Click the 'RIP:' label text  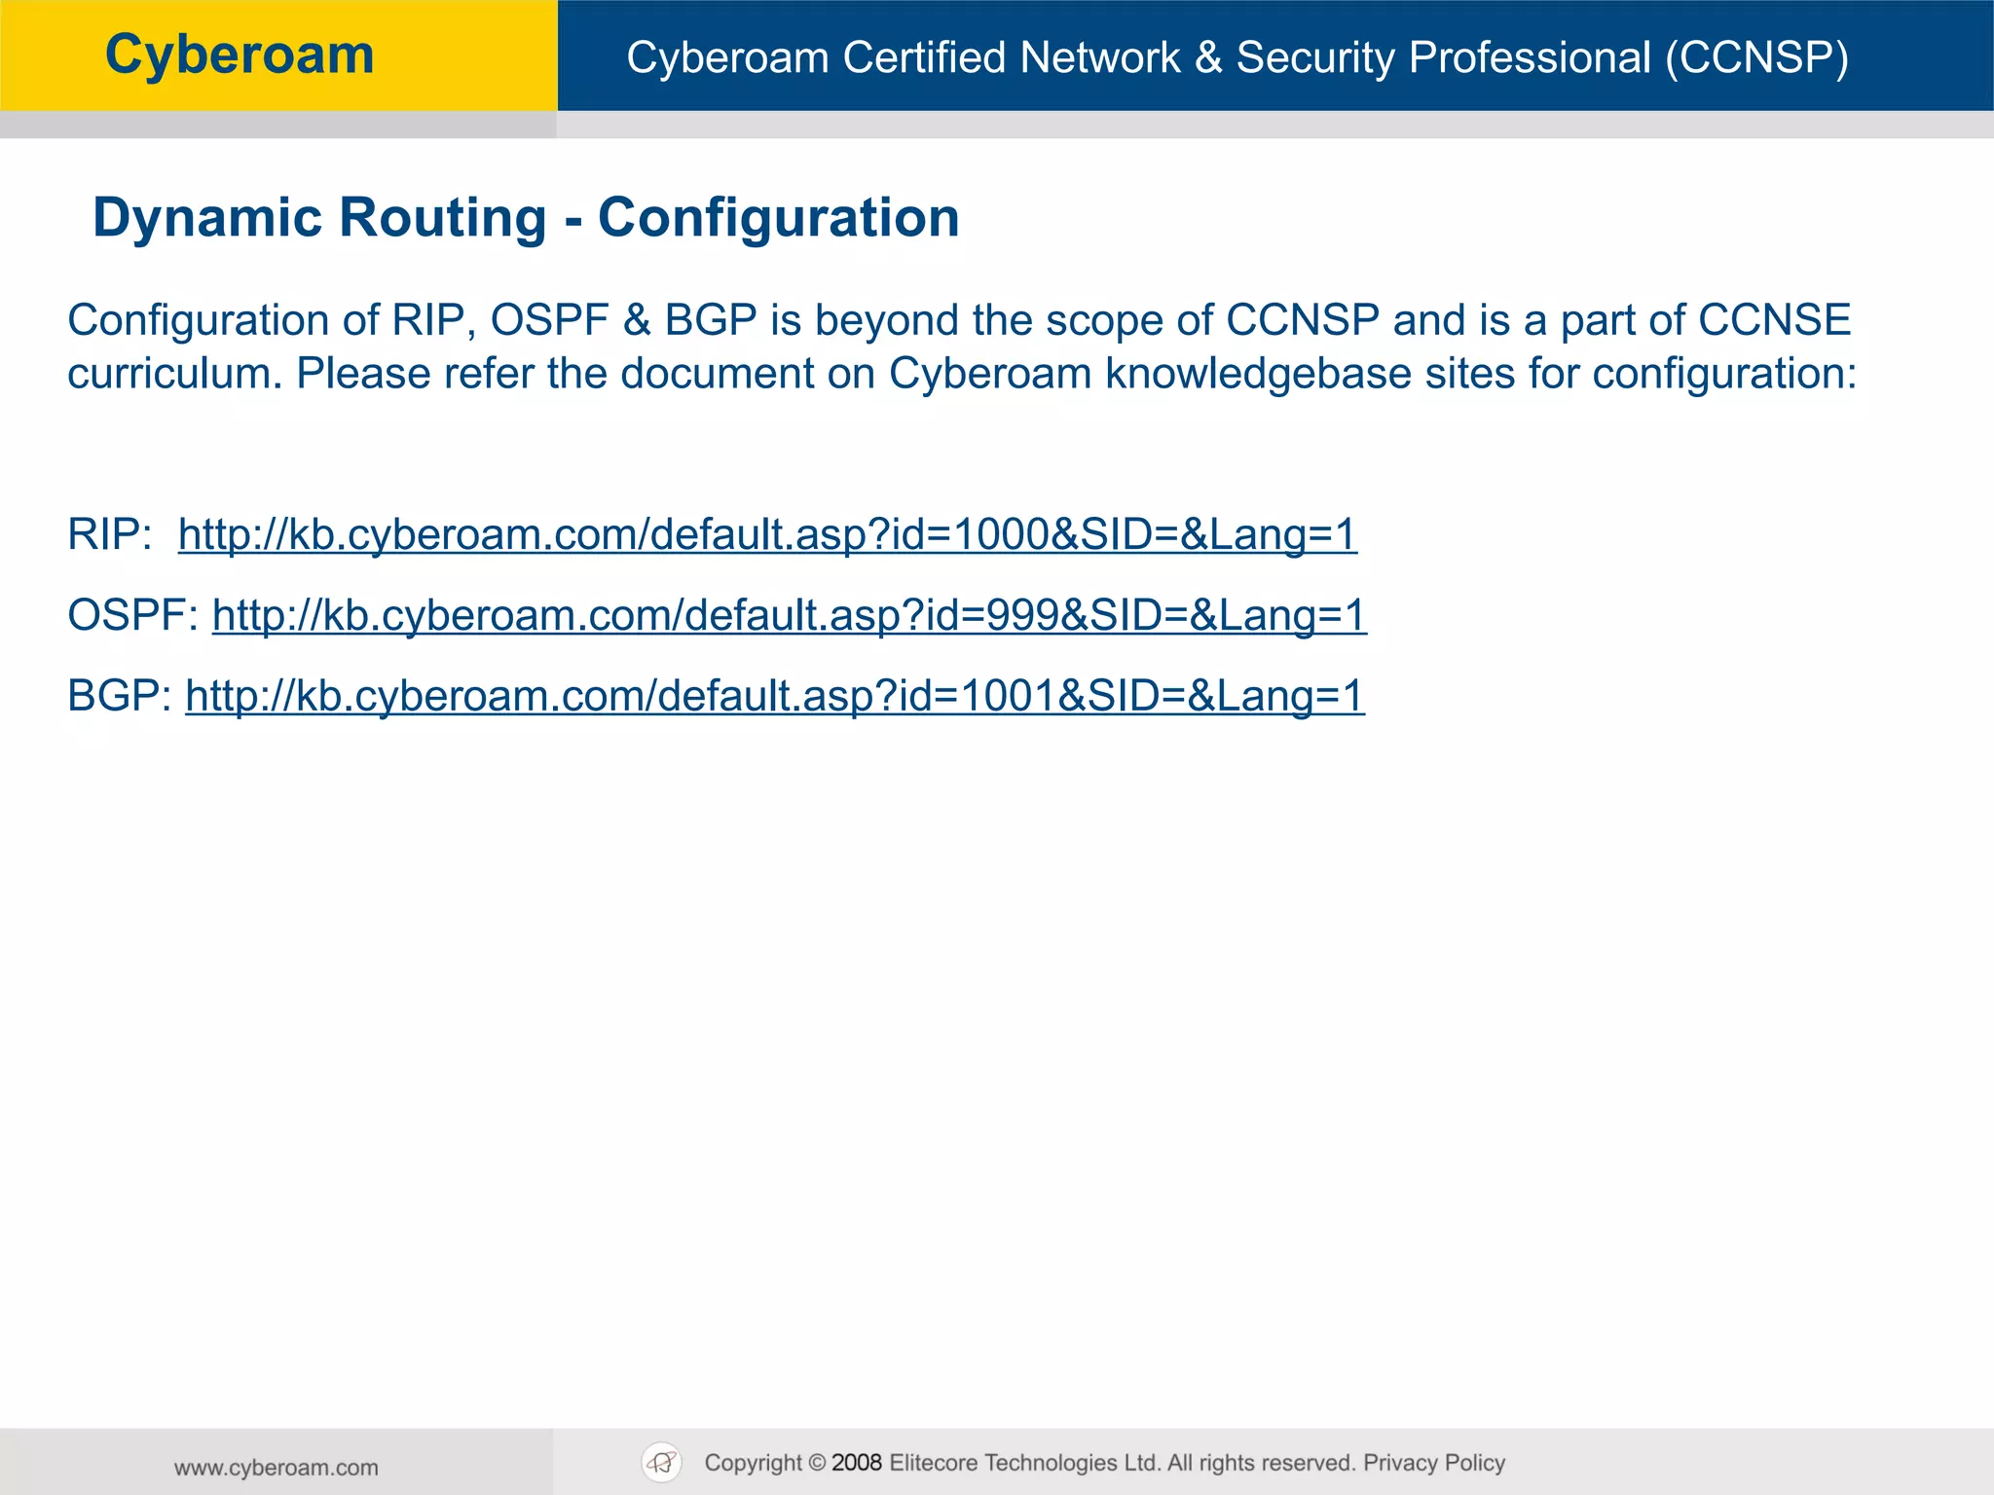pos(110,535)
